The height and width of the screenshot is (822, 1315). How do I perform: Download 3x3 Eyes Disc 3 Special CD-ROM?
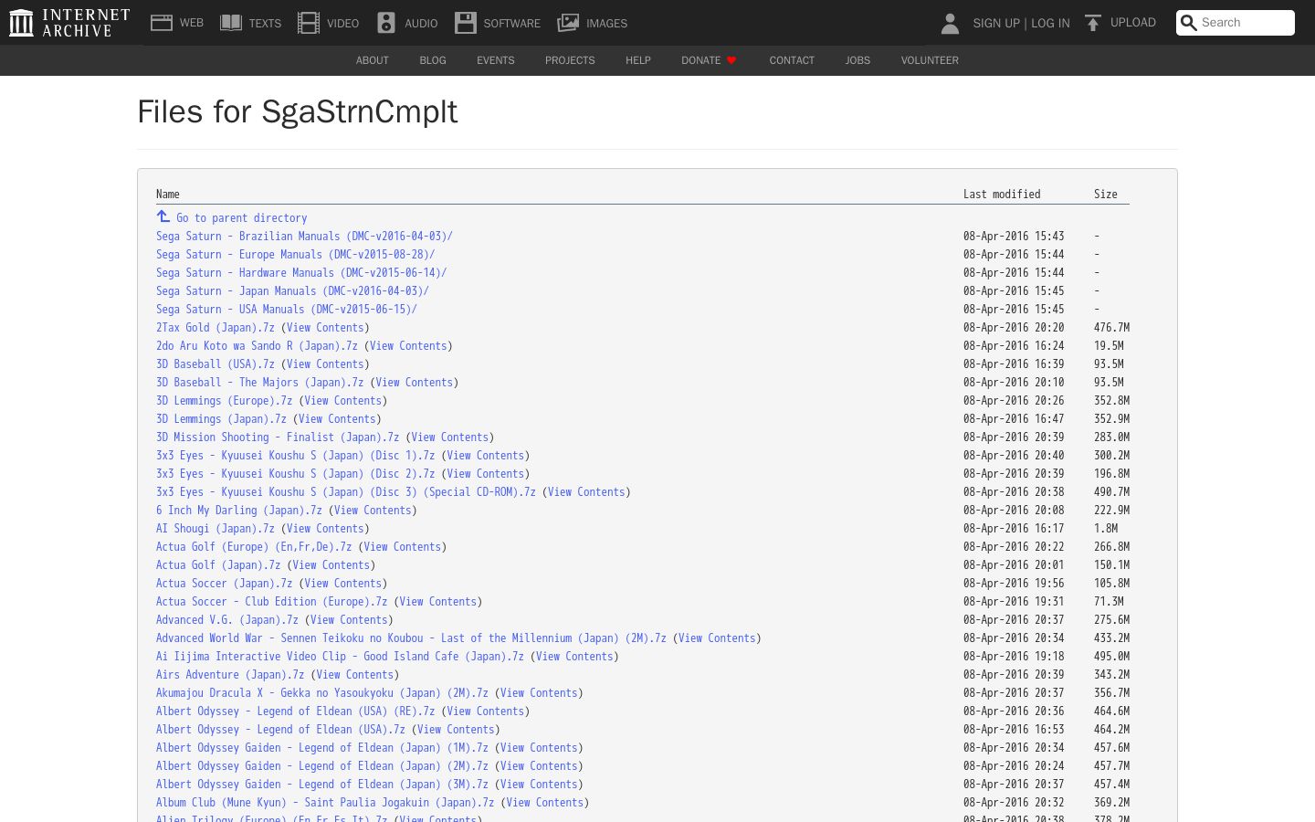[346, 492]
